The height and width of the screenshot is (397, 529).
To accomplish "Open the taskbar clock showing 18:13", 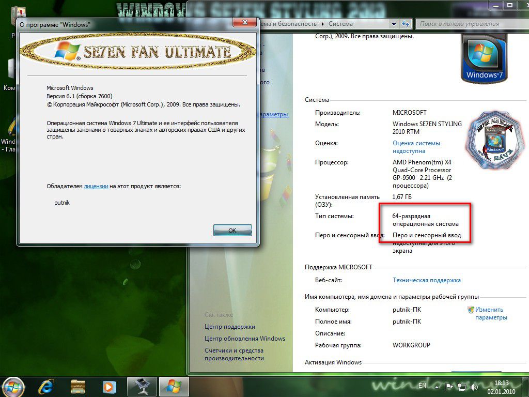I will point(501,387).
